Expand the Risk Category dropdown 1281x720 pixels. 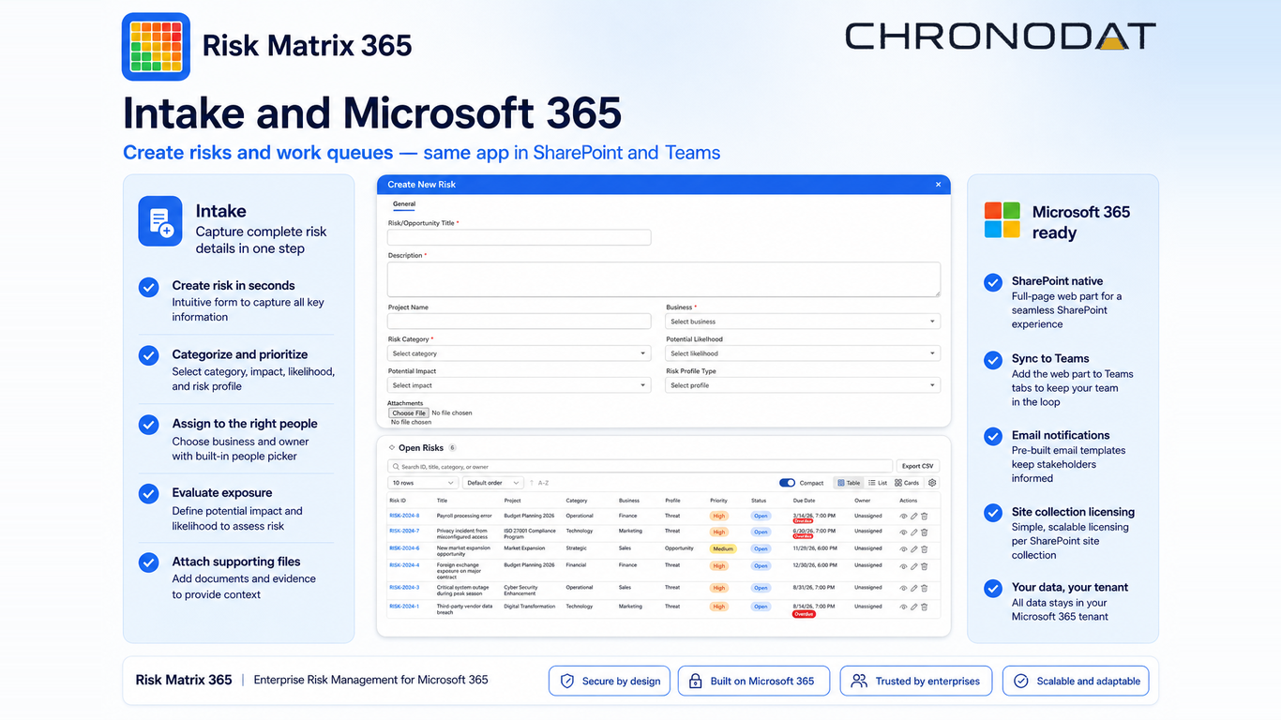tap(520, 353)
